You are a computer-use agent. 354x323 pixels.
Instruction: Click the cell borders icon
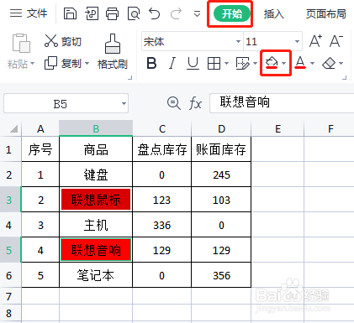coord(214,64)
